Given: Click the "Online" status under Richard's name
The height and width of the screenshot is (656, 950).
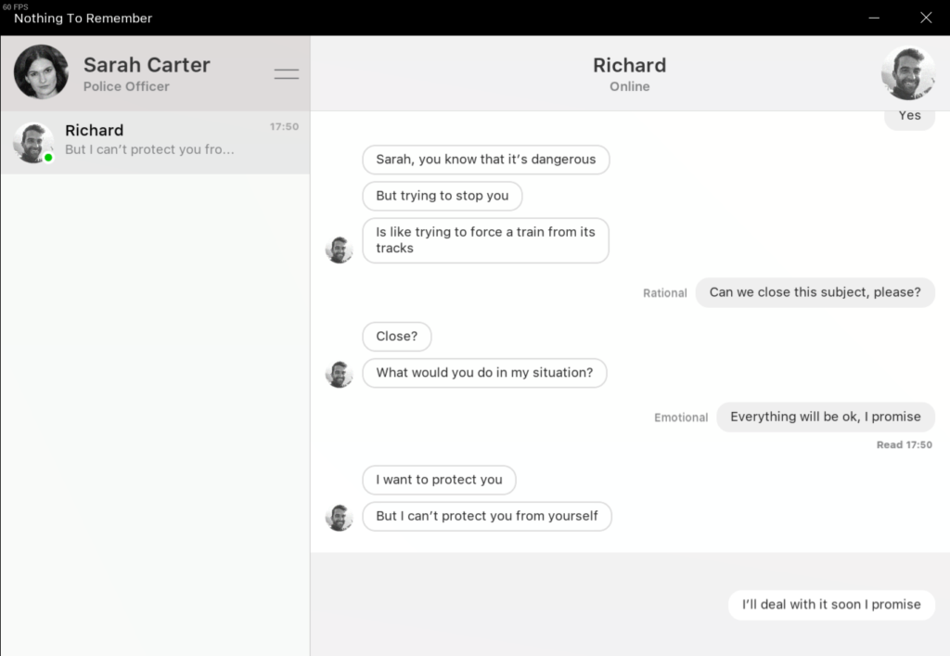Looking at the screenshot, I should point(630,86).
